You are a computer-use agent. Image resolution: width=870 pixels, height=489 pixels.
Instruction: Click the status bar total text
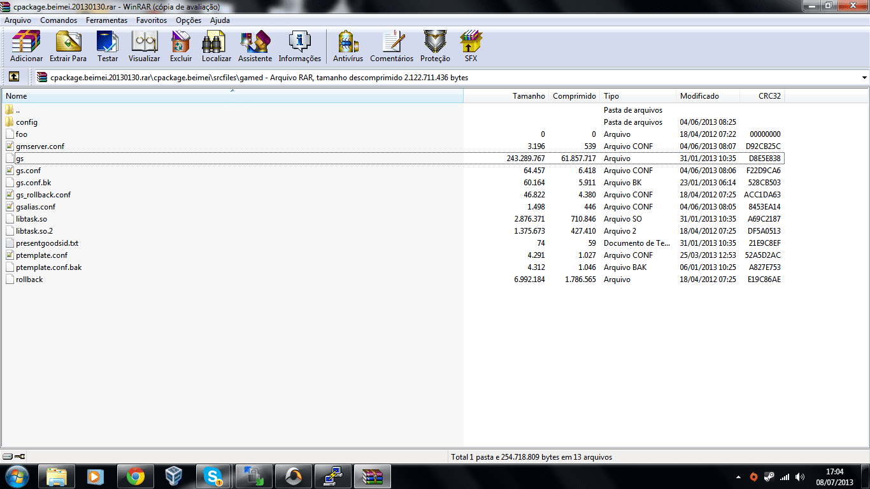[531, 457]
